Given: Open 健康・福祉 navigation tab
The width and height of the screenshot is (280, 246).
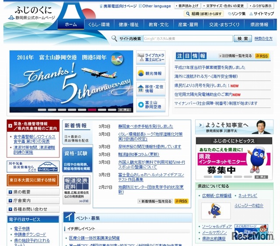Looking at the screenshot, I should (x=129, y=25).
